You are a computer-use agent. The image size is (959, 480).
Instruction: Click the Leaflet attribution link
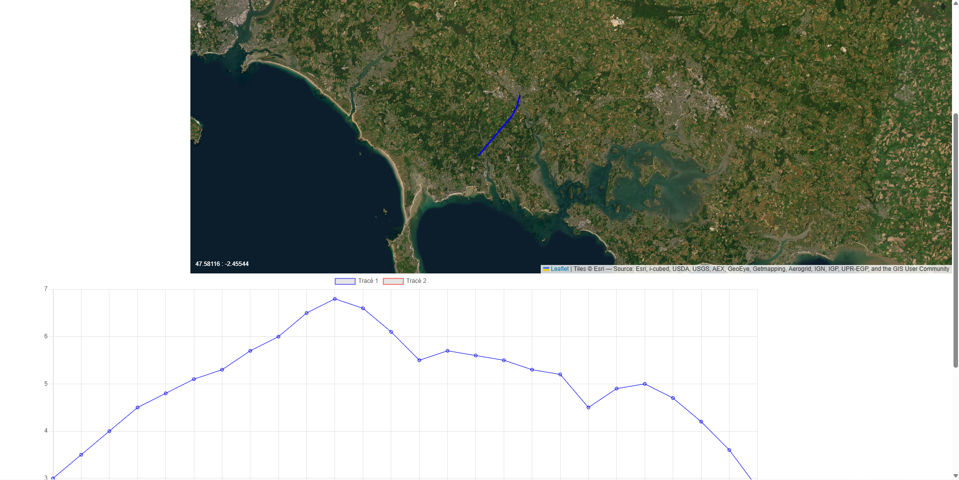559,269
